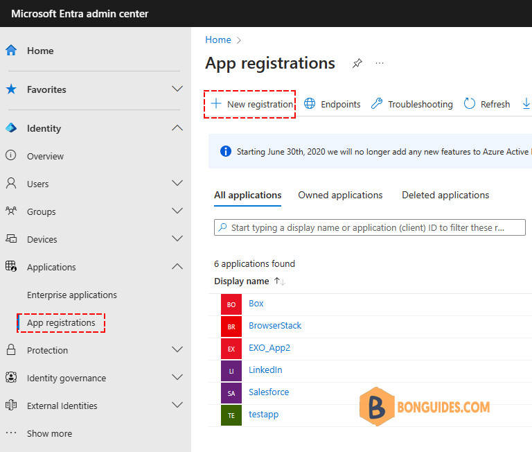
Task: Sort by Display name arrows
Action: (280, 281)
